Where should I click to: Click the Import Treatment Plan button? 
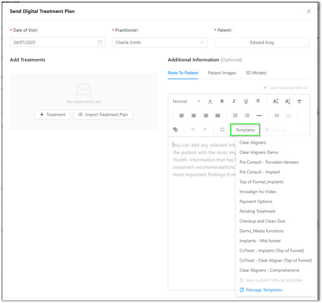pos(103,115)
